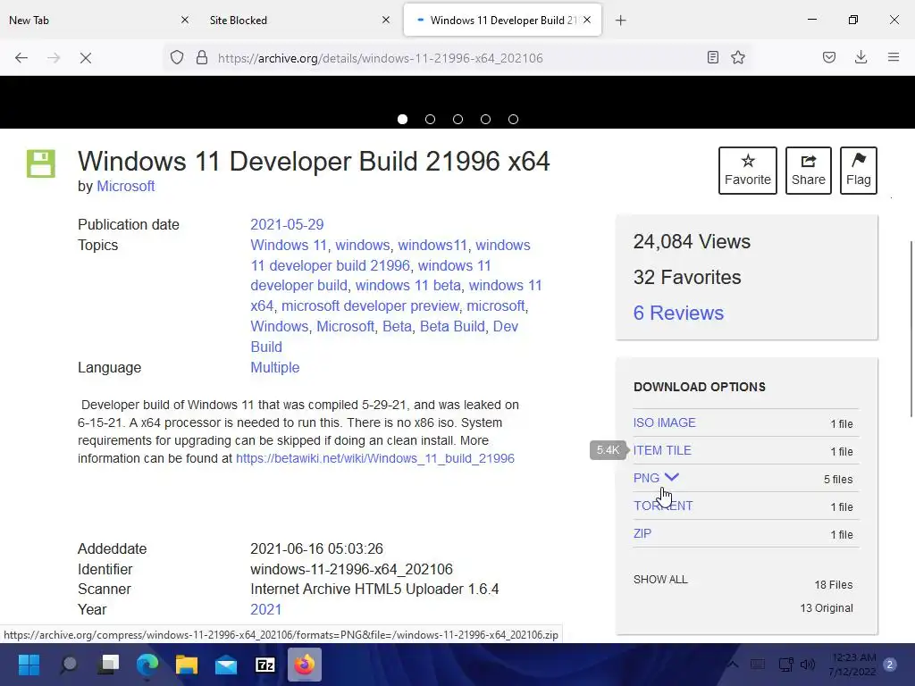This screenshot has height=686, width=915.
Task: Open the Beta Build topic link
Action: pyautogui.click(x=452, y=326)
